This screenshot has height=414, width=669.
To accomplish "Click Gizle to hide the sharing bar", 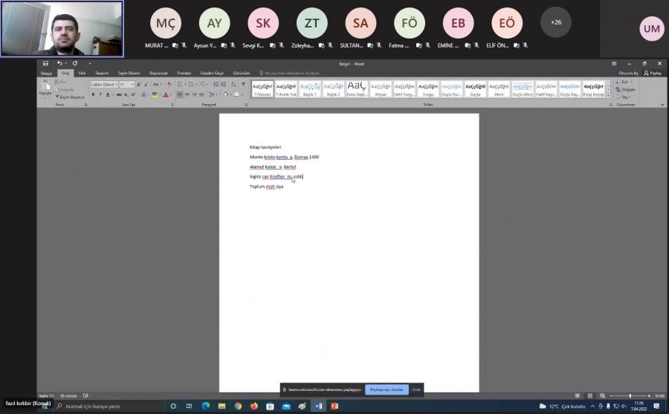I will 416,389.
